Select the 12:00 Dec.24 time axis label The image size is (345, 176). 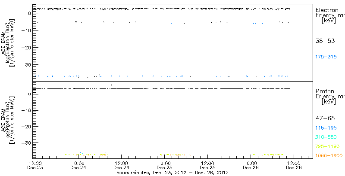point(122,166)
